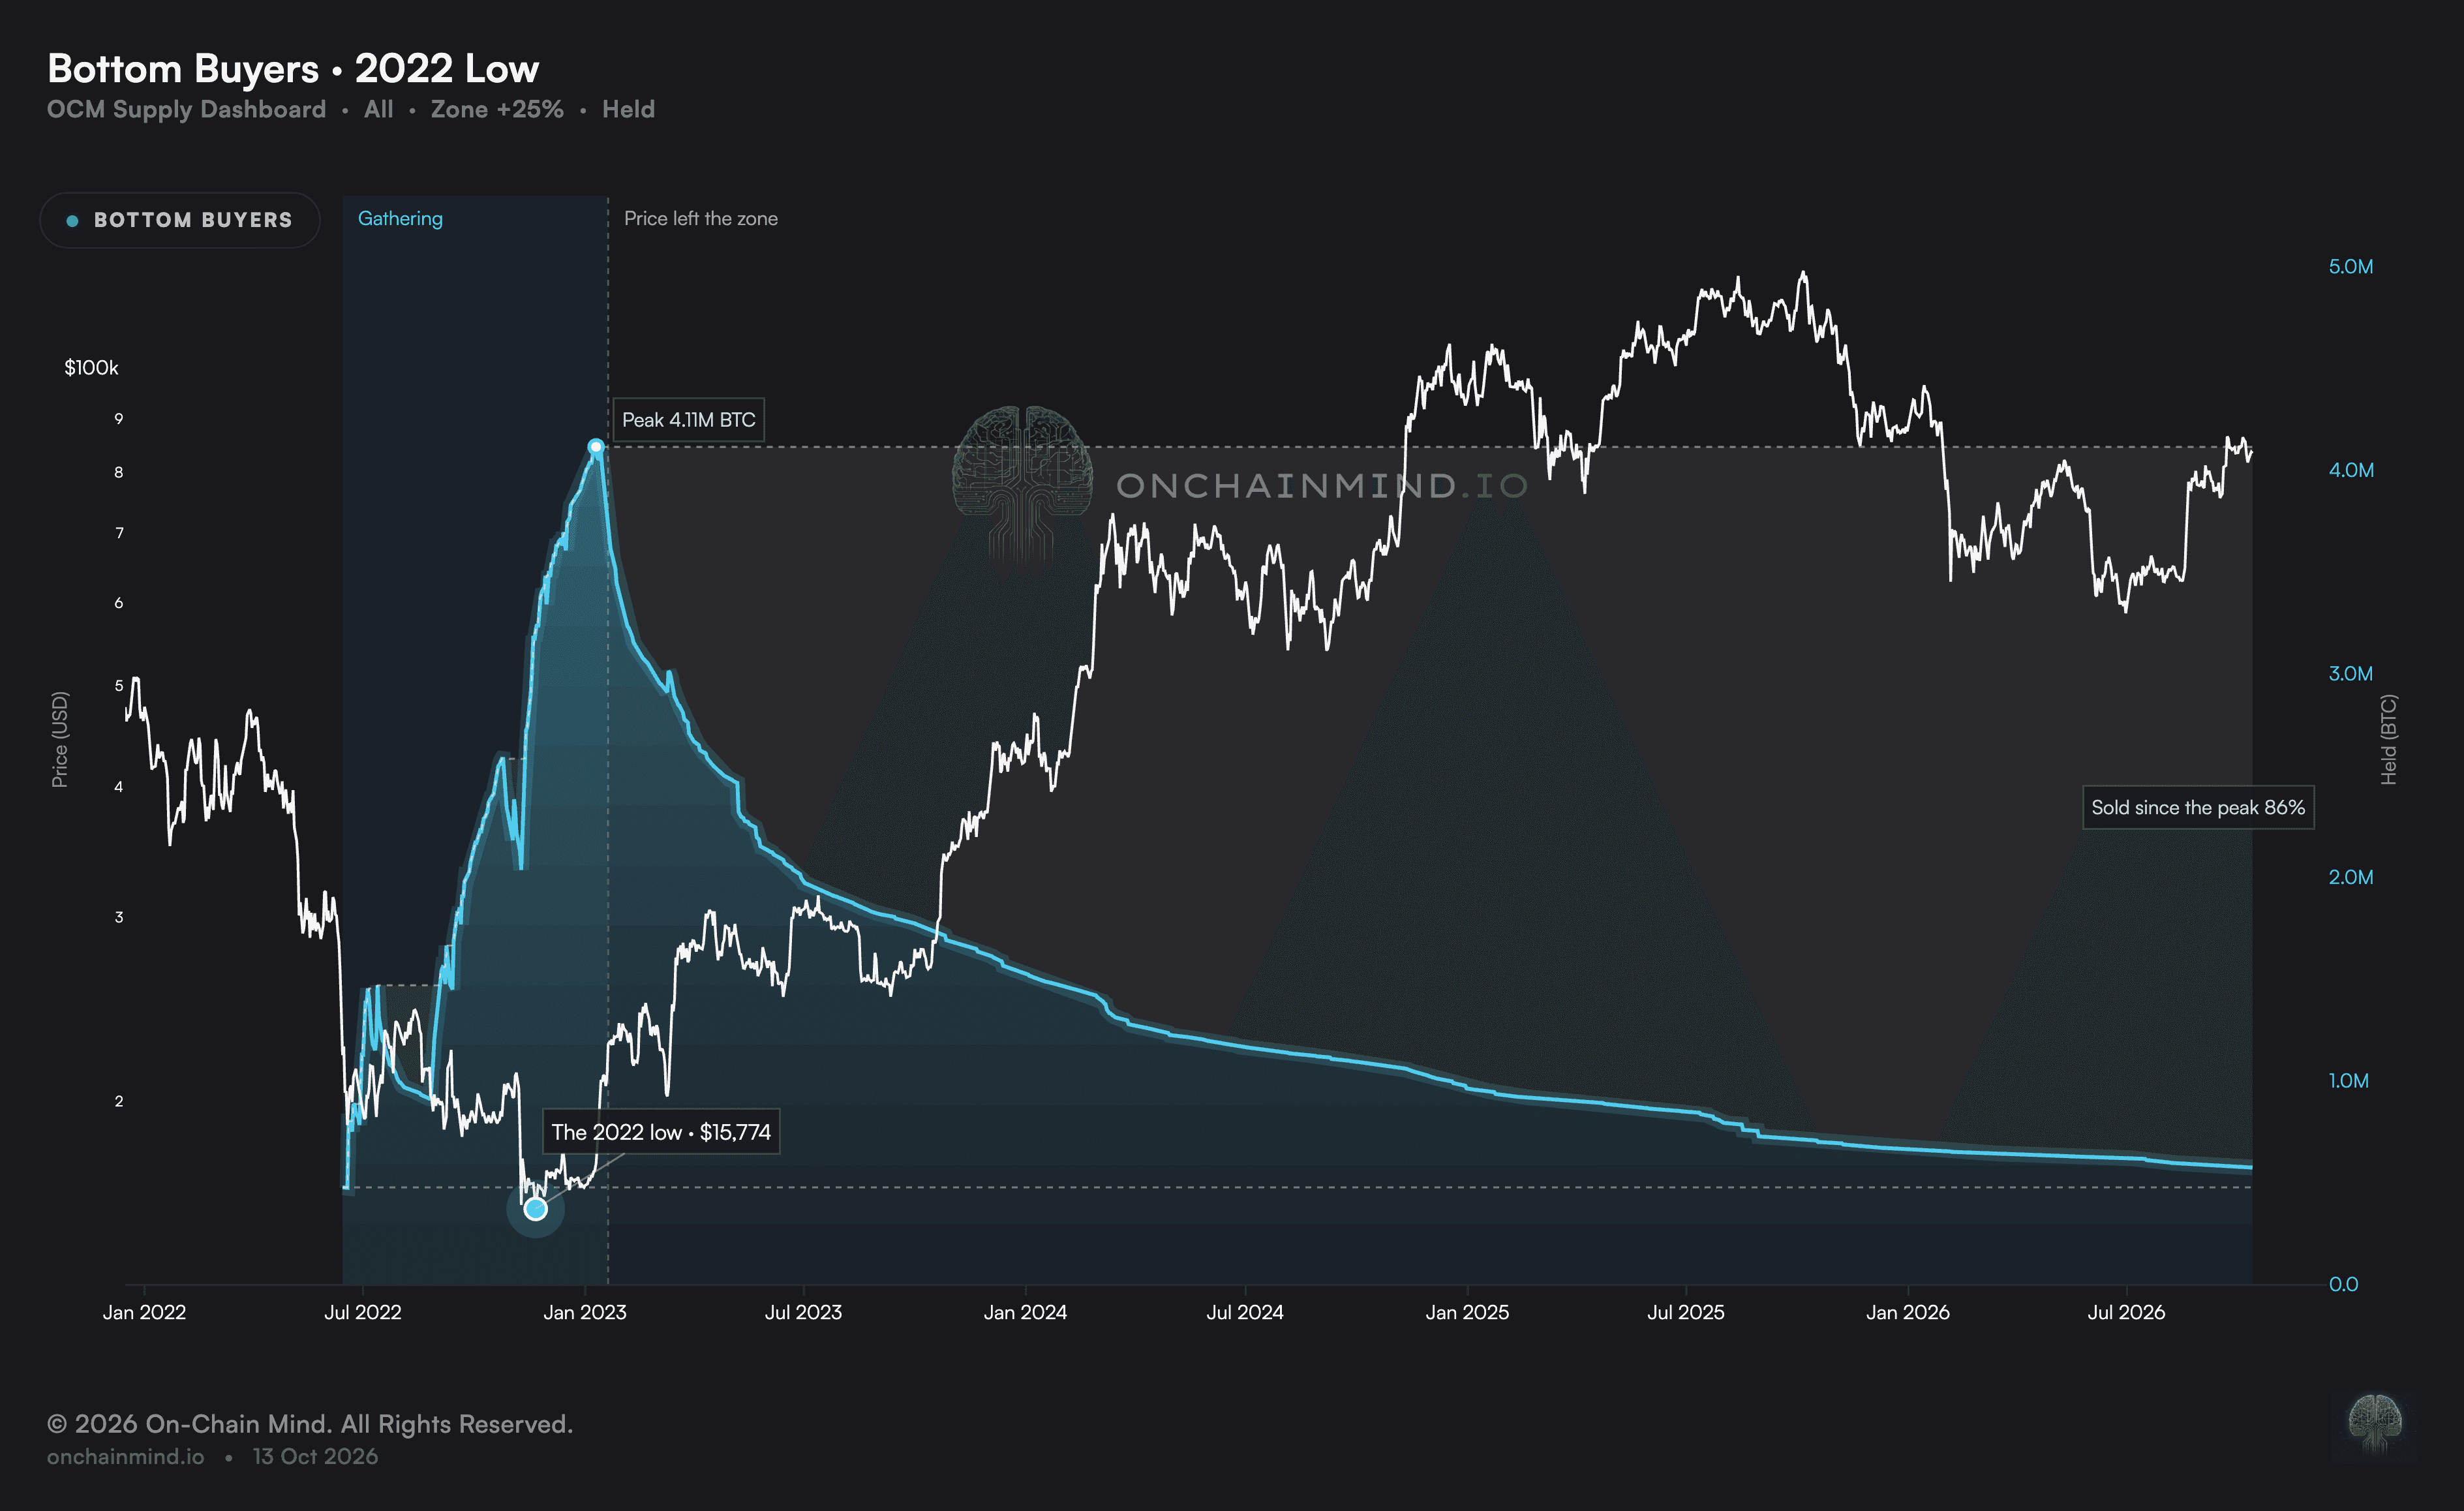This screenshot has width=2464, height=1511.
Task: Click the Peak 4.11M BTC annotation label
Action: [689, 420]
